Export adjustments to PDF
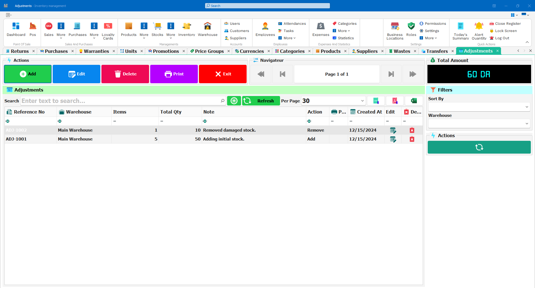 pos(395,101)
